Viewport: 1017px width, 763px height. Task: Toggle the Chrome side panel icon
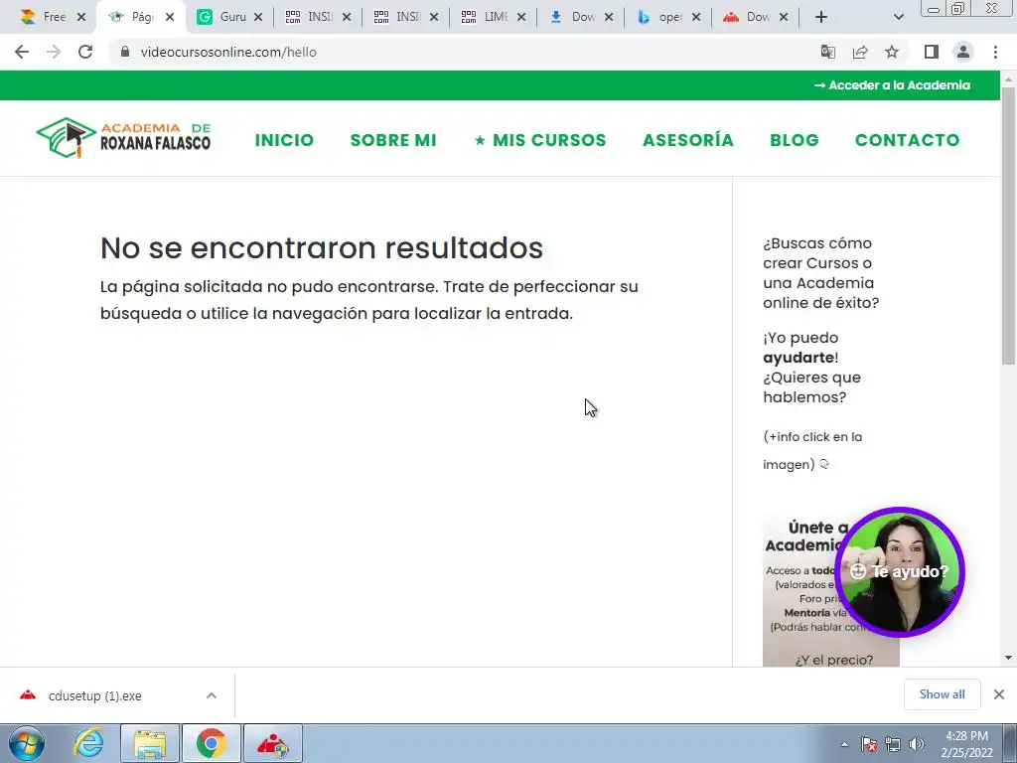(x=932, y=52)
